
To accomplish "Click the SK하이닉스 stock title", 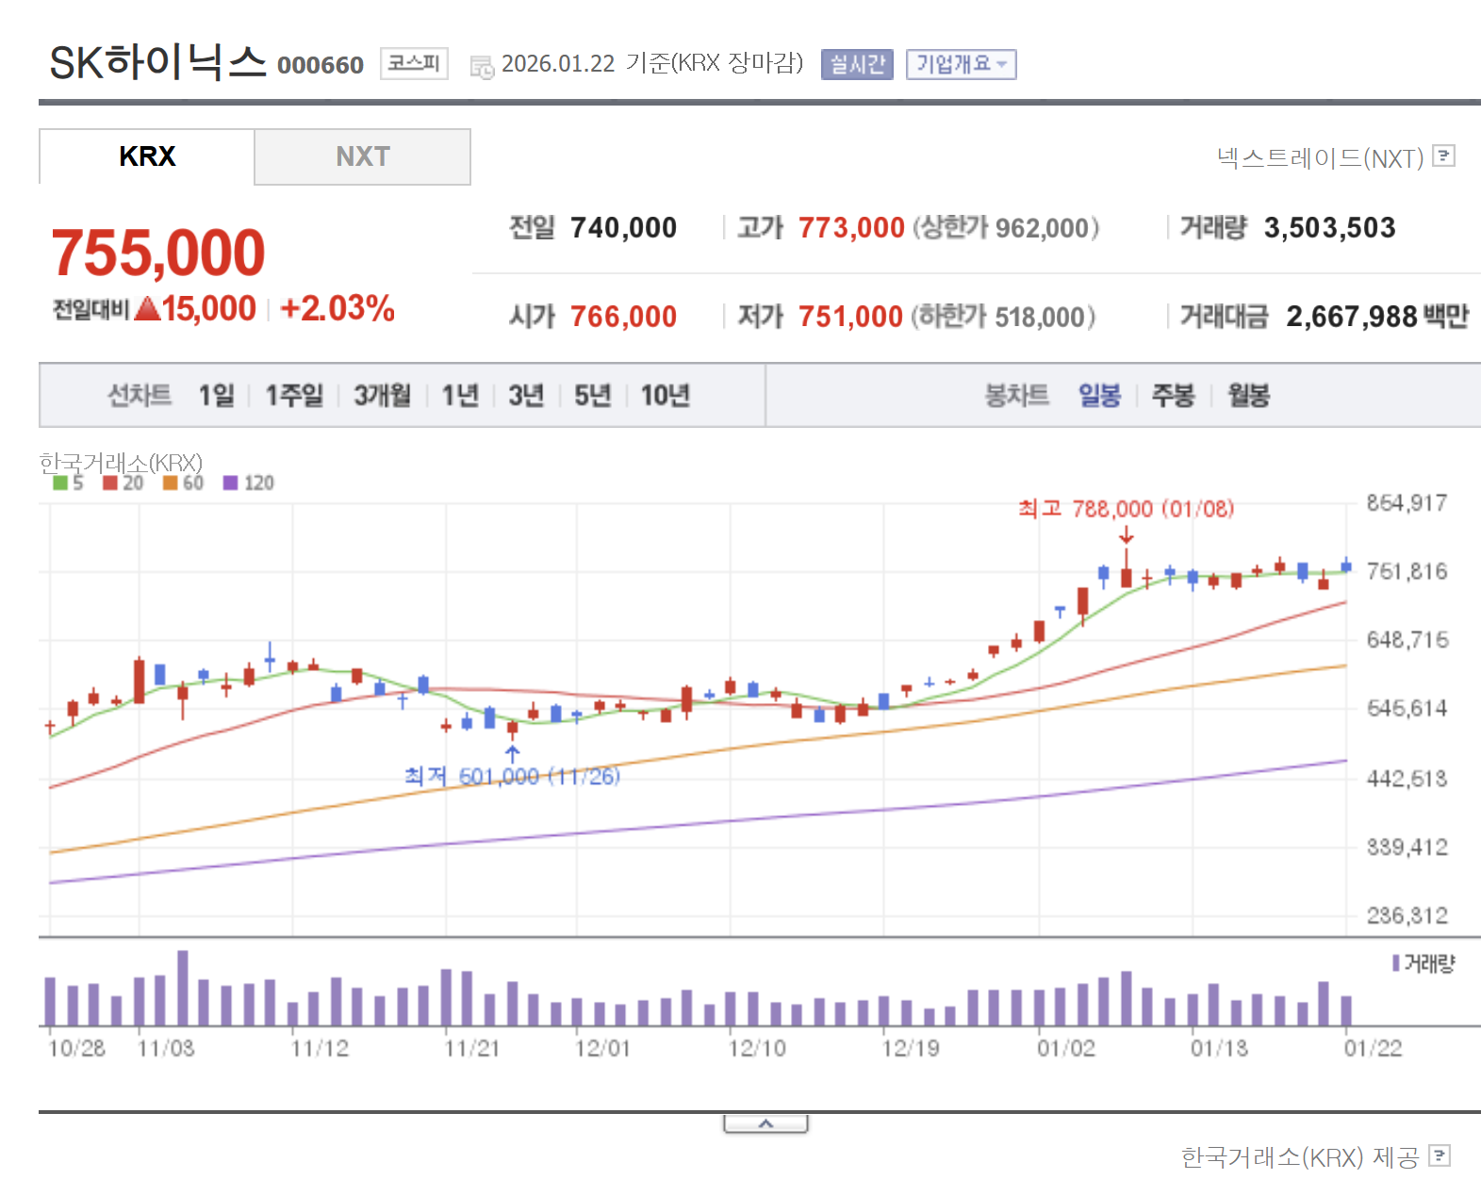I will coord(158,62).
